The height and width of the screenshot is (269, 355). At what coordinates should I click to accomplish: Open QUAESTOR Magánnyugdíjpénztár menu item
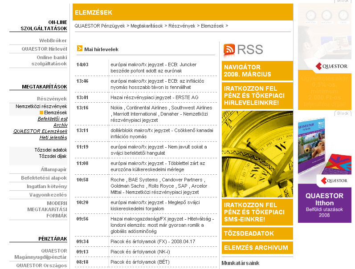coord(41,254)
